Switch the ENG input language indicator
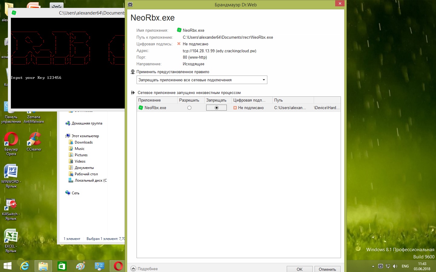This screenshot has height=272, width=436. tap(405, 266)
